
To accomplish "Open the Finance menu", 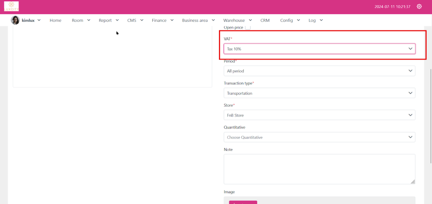I will click(159, 20).
